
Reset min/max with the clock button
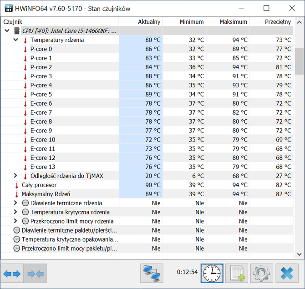click(212, 273)
